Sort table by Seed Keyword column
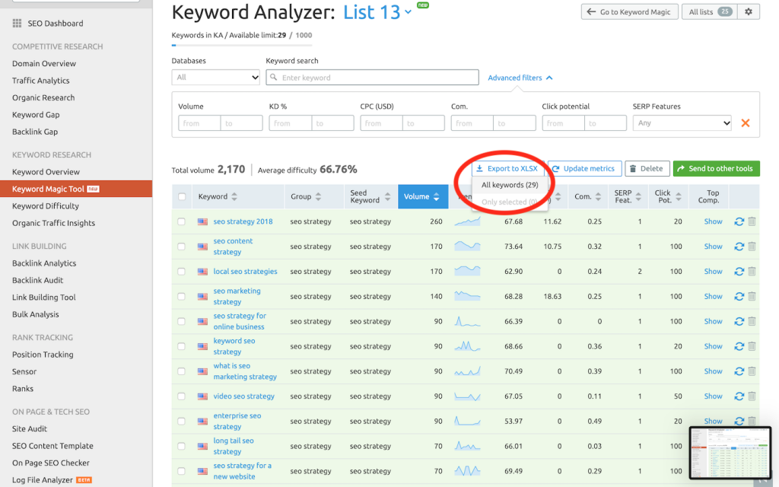Viewport: 779px width, 487px height. (370, 197)
